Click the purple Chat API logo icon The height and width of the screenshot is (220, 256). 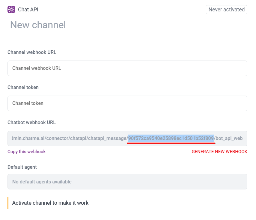[11, 10]
